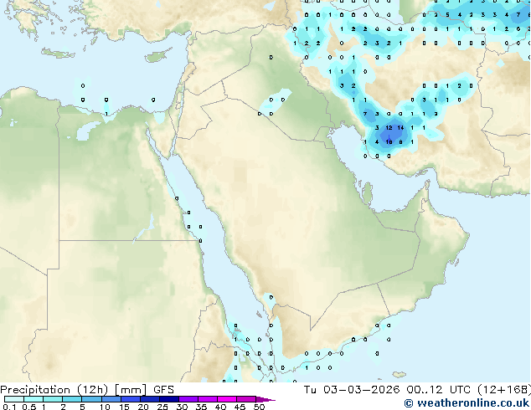Select the date "Tu 03-03-2026"
The height and width of the screenshot is (410, 531).
pyautogui.click(x=352, y=390)
